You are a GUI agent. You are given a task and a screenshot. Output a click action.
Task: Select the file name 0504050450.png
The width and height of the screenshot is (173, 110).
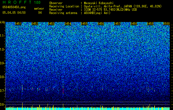tap(14, 7)
